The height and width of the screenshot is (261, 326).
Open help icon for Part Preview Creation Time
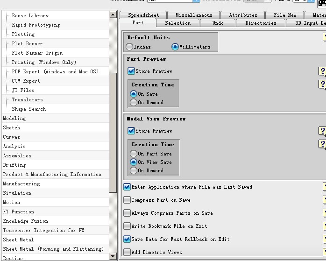(322, 85)
